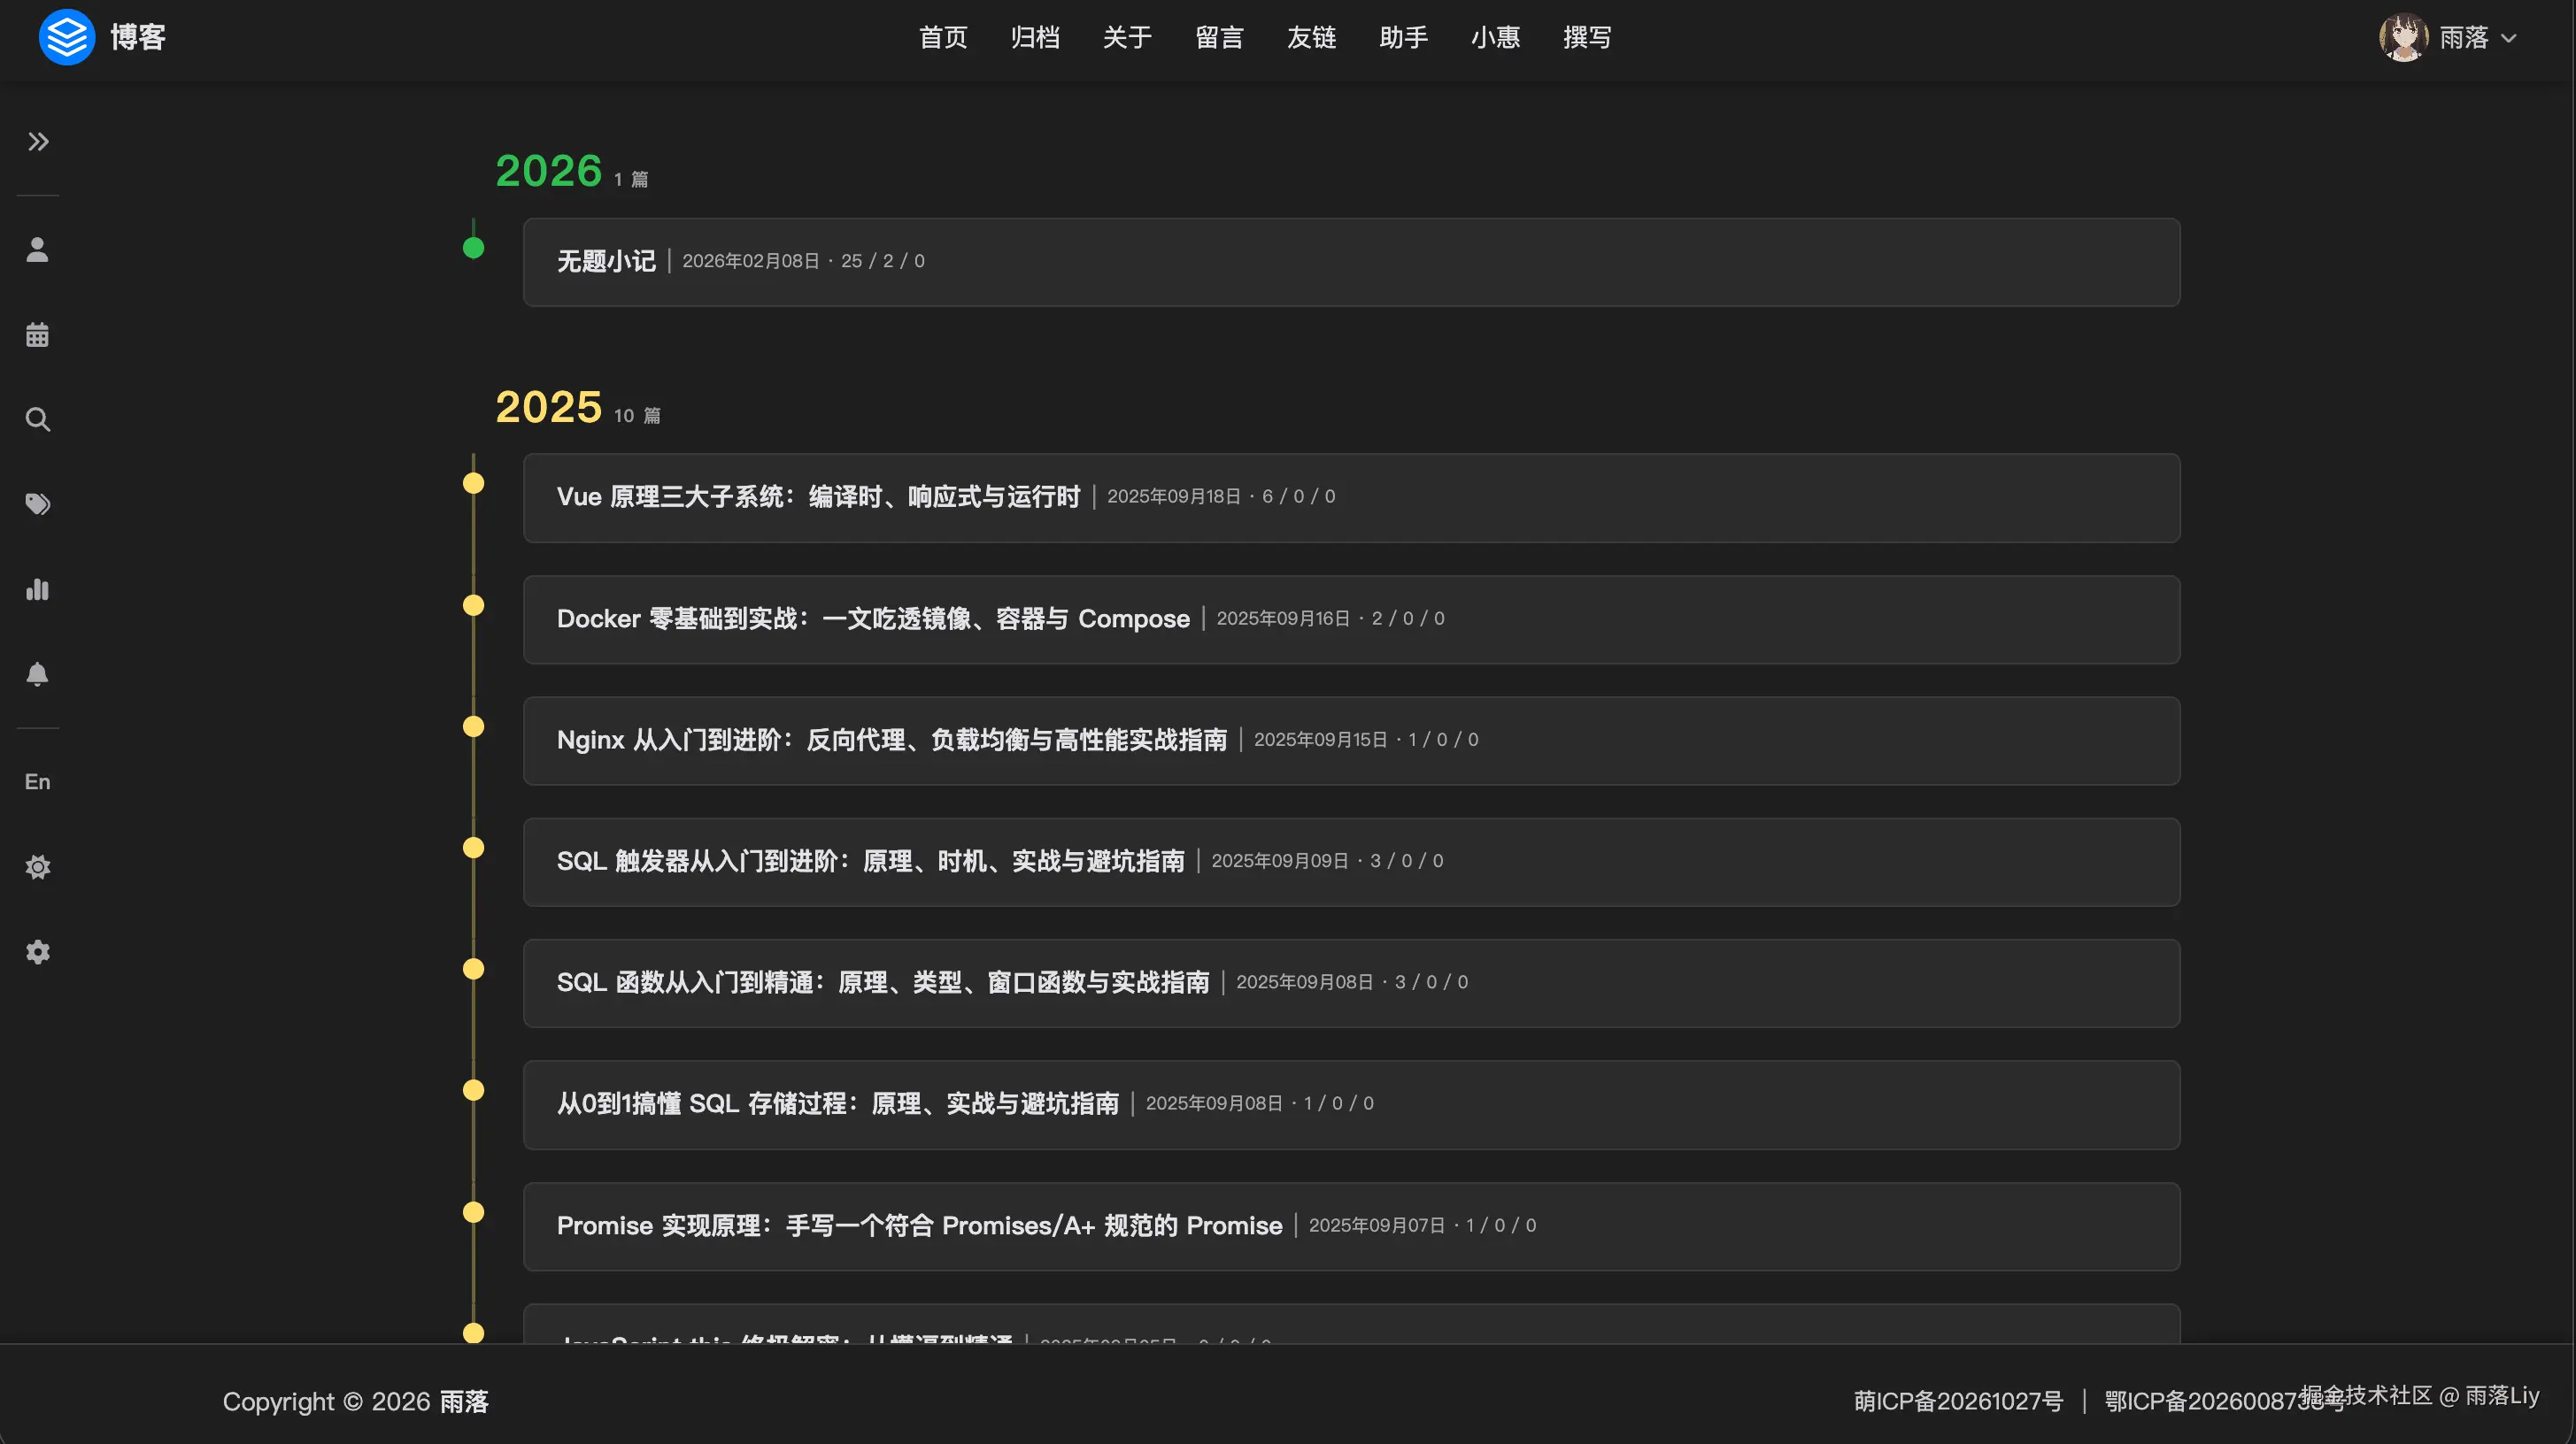Go to the 归档 nav item
This screenshot has width=2576, height=1444.
coord(1035,38)
